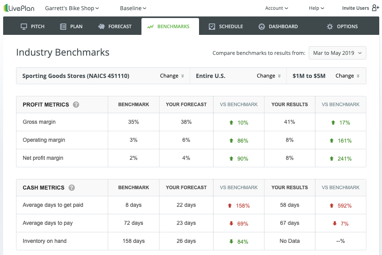Click the Dashboard gauge icon
The image size is (382, 255).
262,26
